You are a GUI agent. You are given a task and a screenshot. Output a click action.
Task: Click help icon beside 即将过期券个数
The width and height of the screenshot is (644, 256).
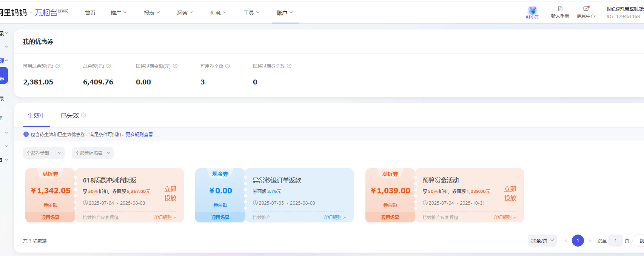tap(289, 66)
